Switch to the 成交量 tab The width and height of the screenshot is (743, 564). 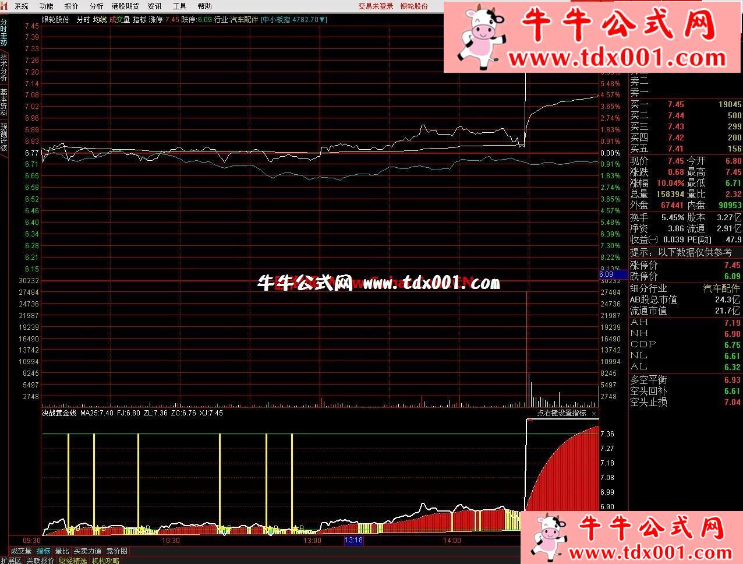tap(22, 551)
